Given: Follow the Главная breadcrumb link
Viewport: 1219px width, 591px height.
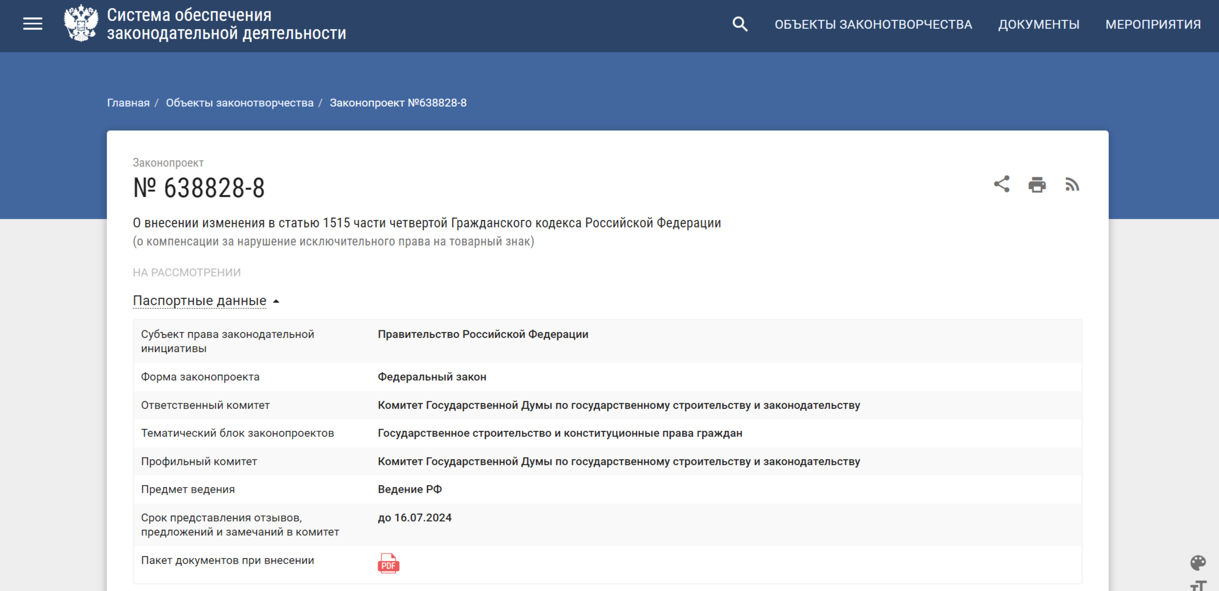Looking at the screenshot, I should [128, 103].
